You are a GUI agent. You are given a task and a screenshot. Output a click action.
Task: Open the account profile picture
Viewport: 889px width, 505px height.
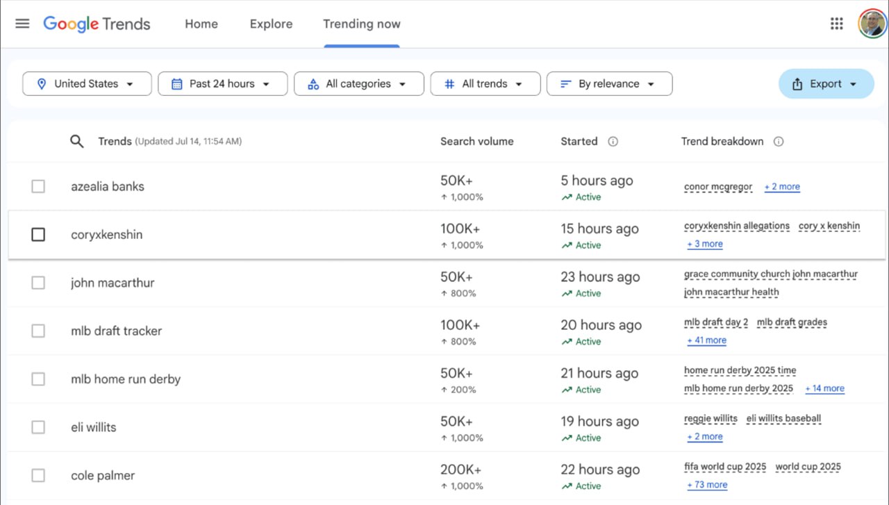pos(872,24)
